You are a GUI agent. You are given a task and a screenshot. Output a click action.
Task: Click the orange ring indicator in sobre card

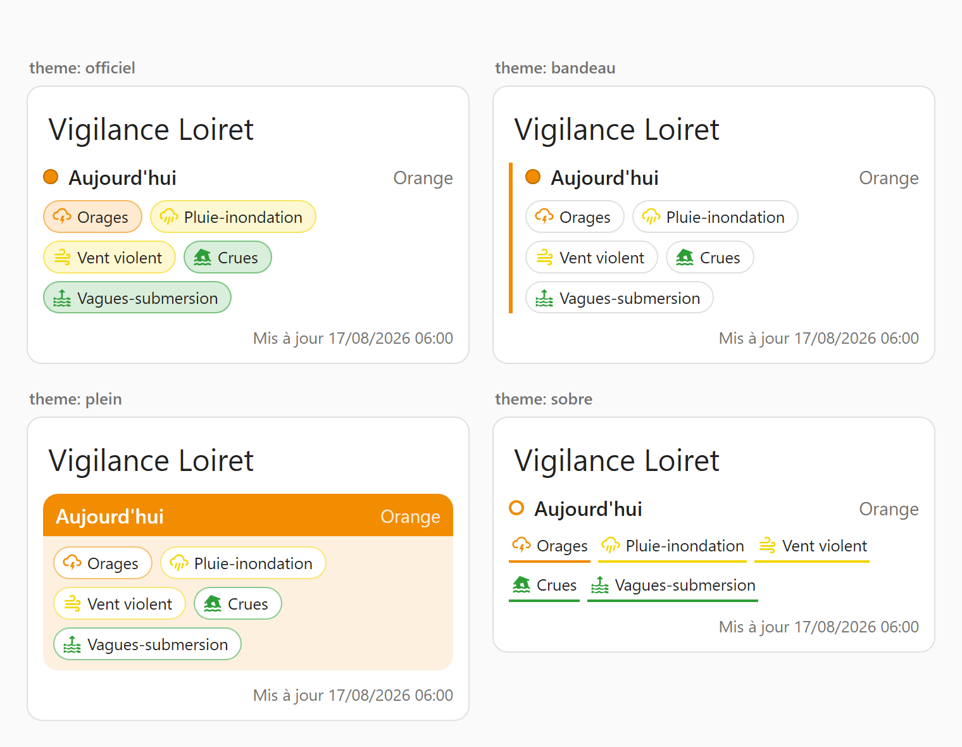click(516, 508)
